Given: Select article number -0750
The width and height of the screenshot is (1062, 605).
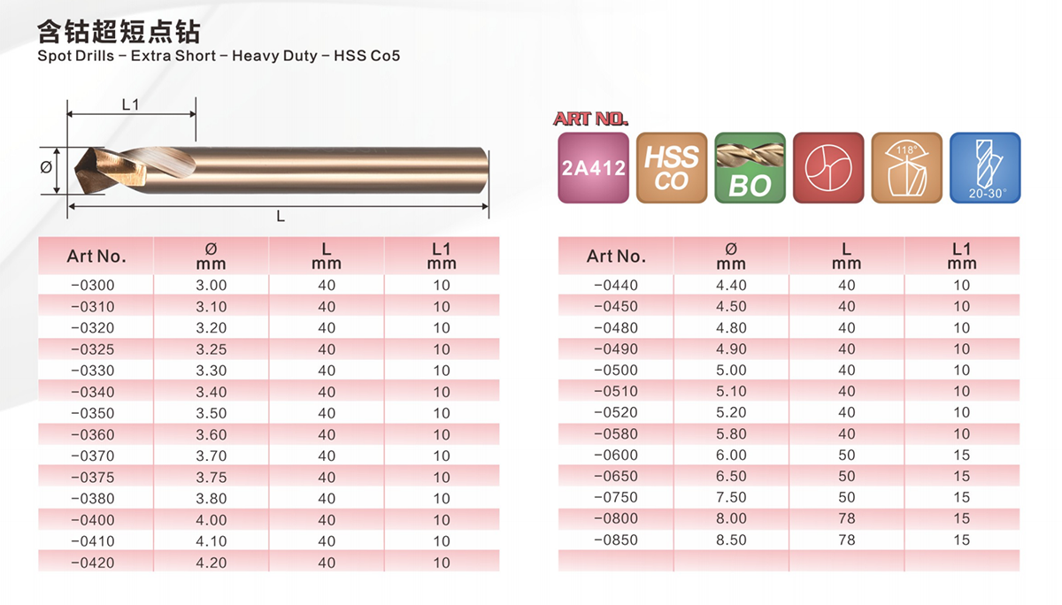Looking at the screenshot, I should (615, 497).
